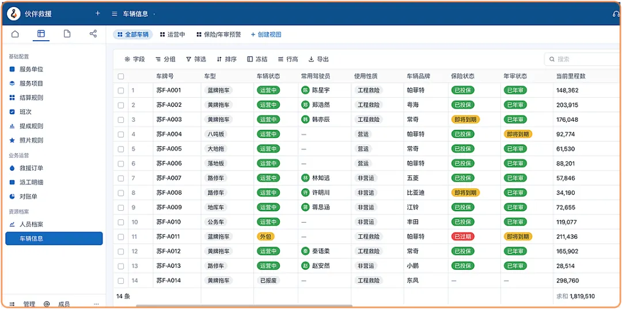Image resolution: width=622 pixels, height=309 pixels.
Task: Select 车辆信息 in sidebar
Action: click(54, 238)
